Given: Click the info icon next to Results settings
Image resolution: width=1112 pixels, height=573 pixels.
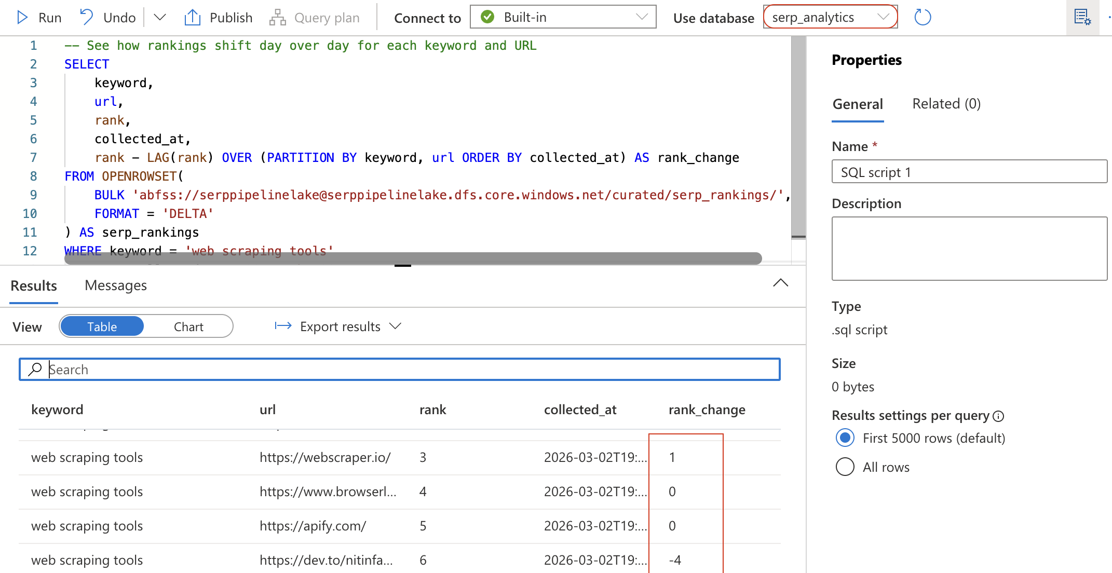Looking at the screenshot, I should click(999, 415).
